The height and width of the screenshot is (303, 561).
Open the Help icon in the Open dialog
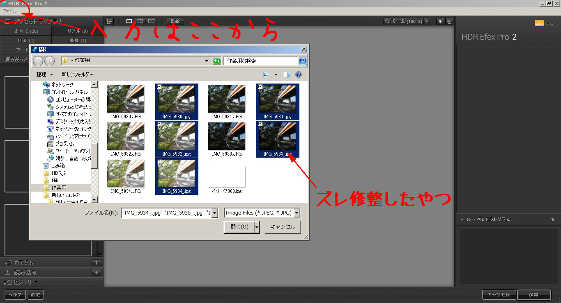point(298,74)
